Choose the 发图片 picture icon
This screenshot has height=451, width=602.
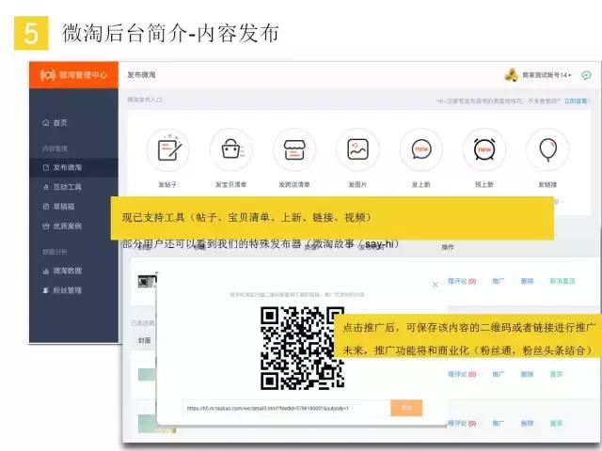pos(357,149)
